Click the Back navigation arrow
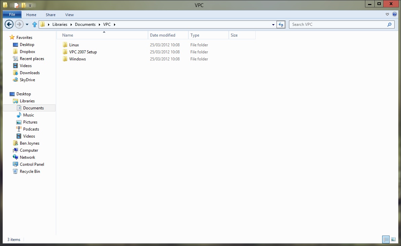401x246 pixels. click(x=9, y=24)
